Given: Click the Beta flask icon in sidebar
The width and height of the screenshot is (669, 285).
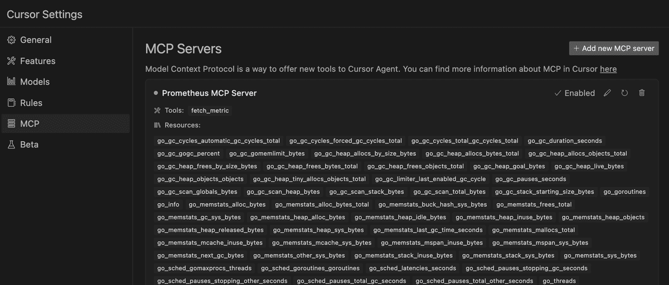Looking at the screenshot, I should pos(11,144).
